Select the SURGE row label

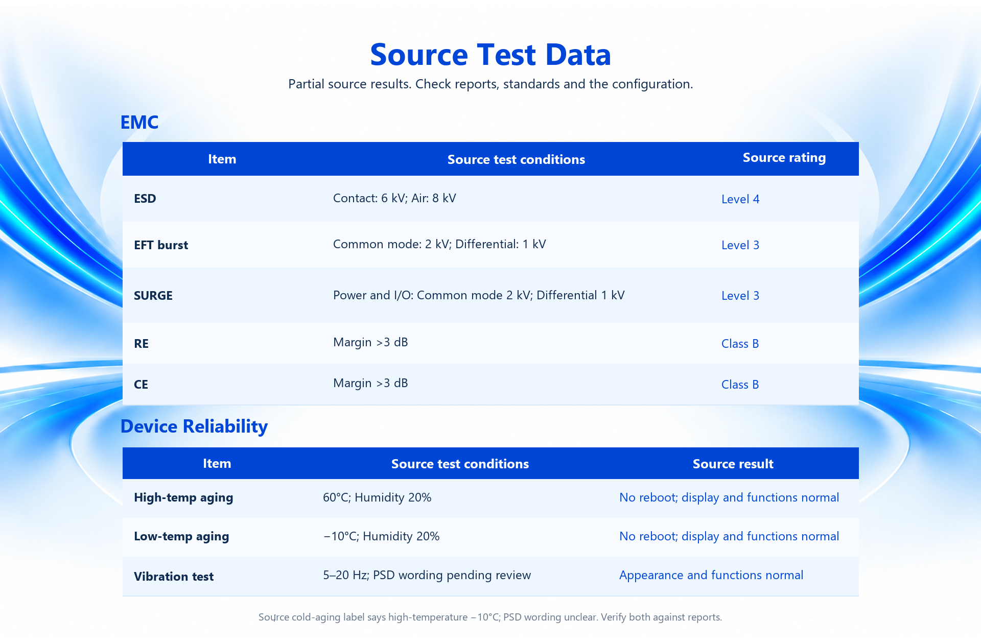(153, 296)
